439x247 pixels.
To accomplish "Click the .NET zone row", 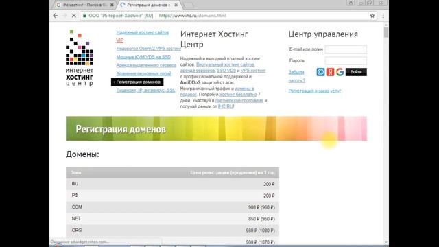I will coord(172,219).
